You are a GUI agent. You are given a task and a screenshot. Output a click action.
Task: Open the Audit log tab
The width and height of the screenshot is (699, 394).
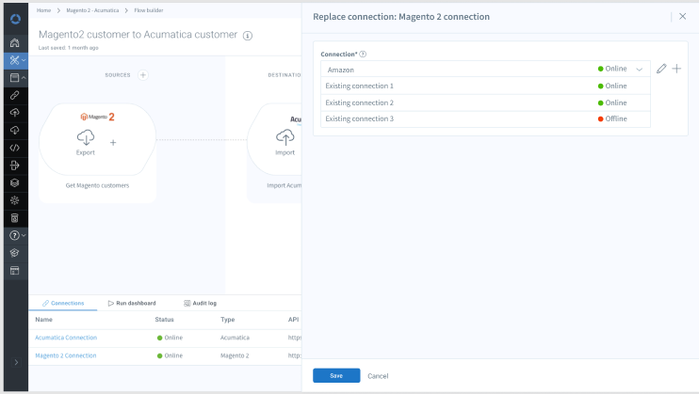pos(200,303)
